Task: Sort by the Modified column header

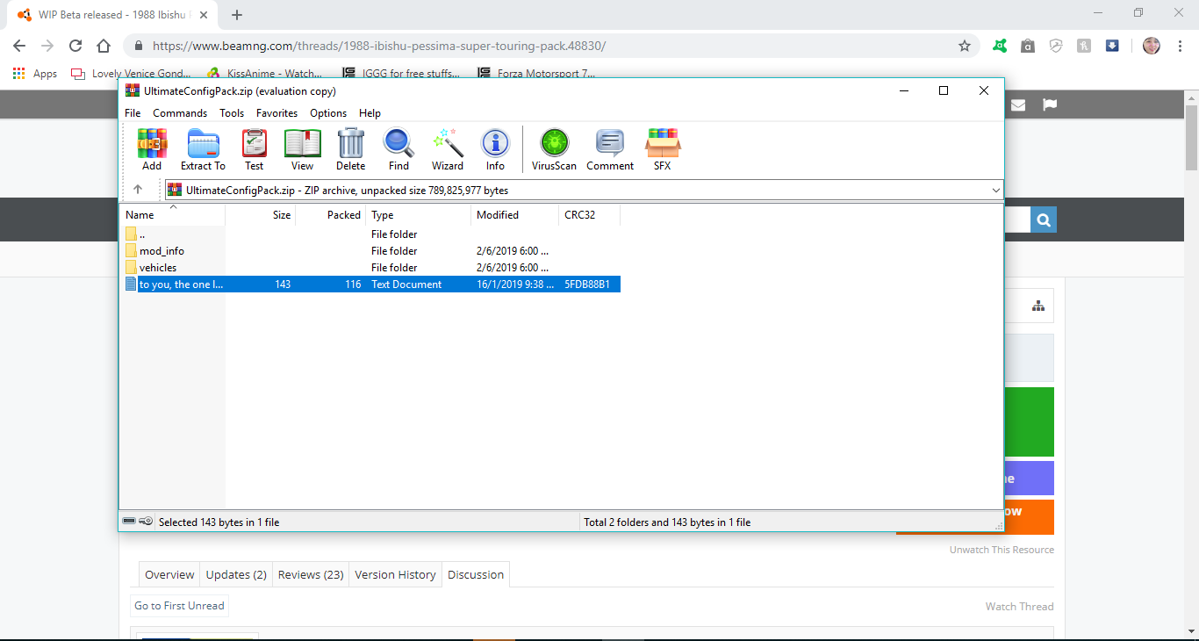Action: tap(515, 215)
